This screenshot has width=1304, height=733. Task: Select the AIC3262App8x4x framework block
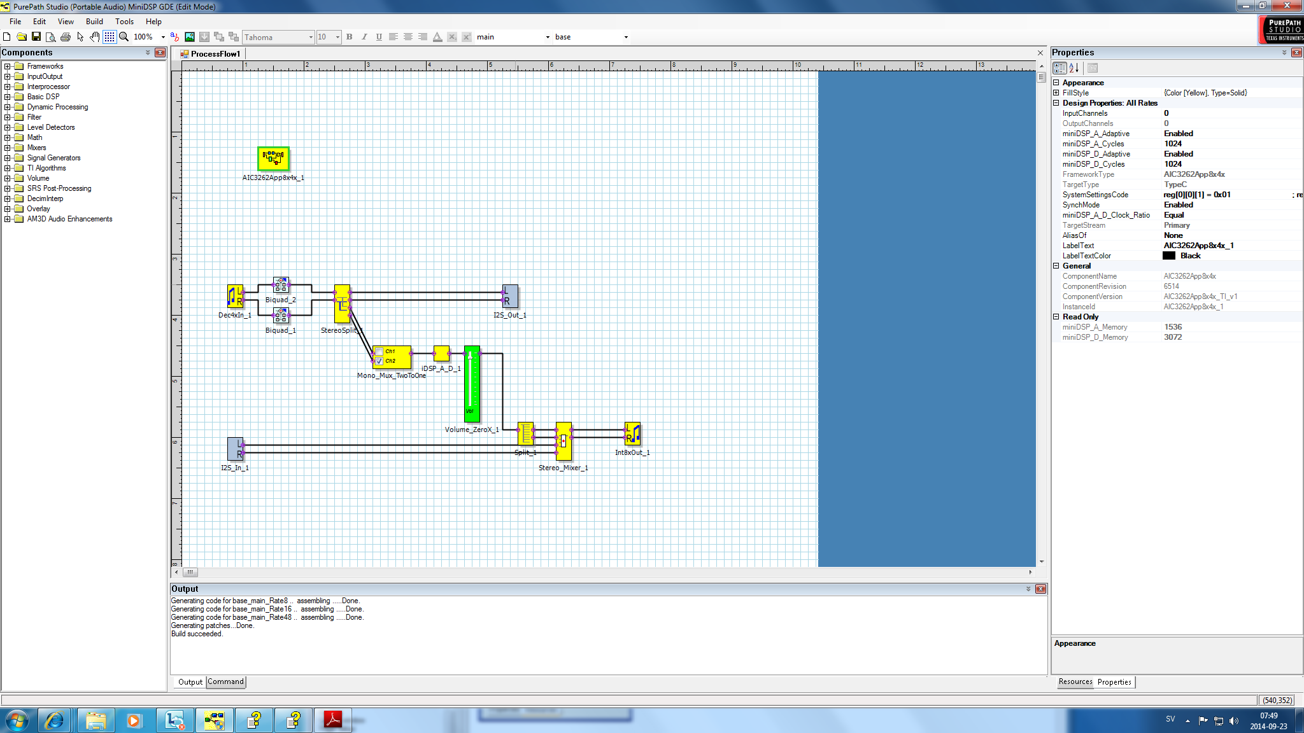(x=273, y=158)
